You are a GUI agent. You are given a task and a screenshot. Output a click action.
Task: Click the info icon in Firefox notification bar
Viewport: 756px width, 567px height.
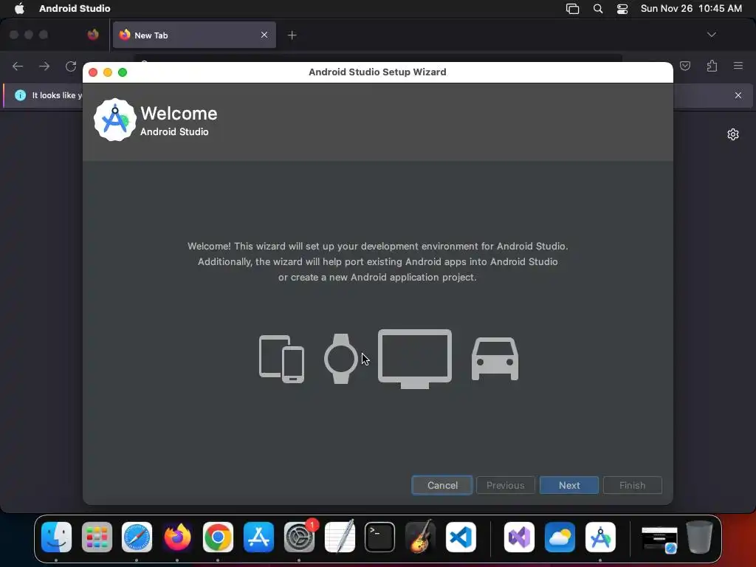point(20,95)
